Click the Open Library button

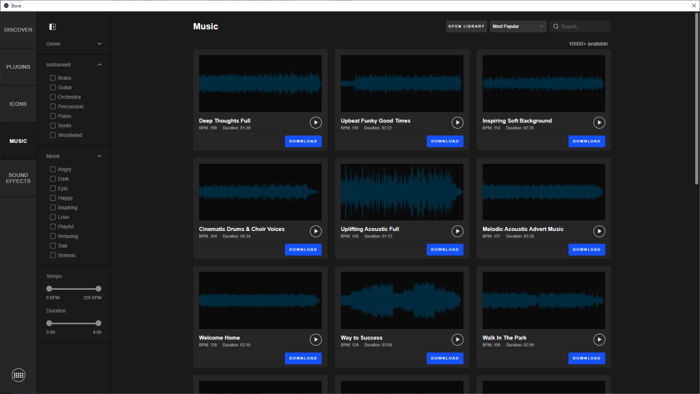click(x=466, y=27)
